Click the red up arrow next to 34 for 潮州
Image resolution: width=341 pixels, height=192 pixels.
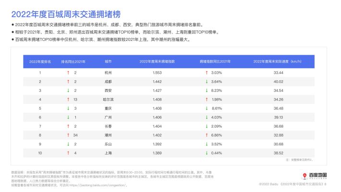tap(68, 135)
